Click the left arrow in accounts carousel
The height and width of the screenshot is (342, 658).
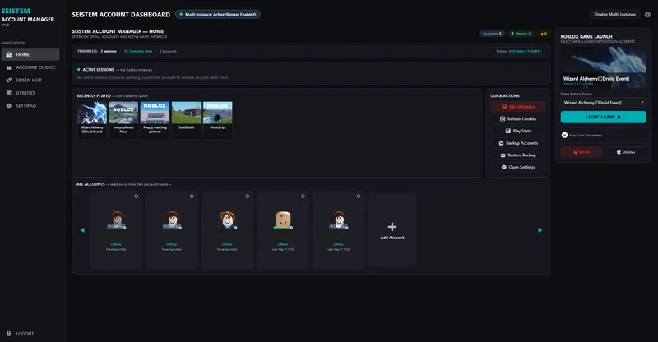click(82, 230)
